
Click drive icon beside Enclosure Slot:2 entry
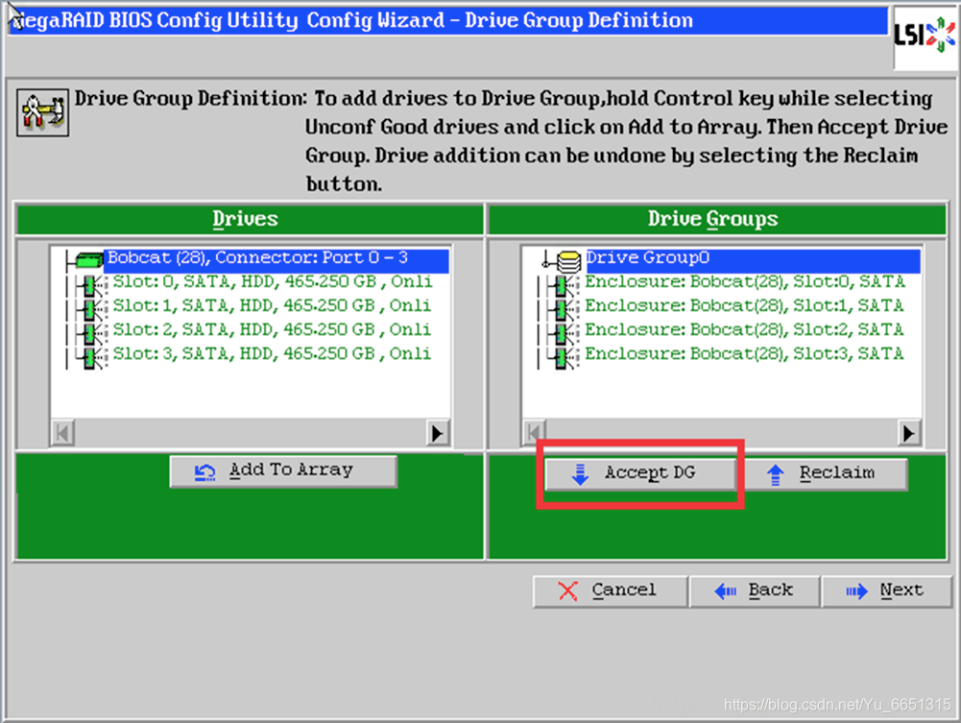coord(564,333)
